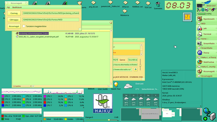Click the Terminál app icon in Deskbar
This screenshot has height=122, width=217.
point(200,34)
